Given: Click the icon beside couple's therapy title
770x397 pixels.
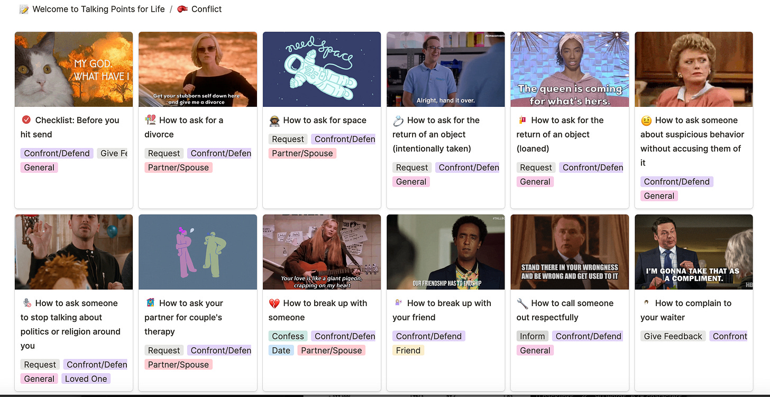Looking at the screenshot, I should pos(150,303).
